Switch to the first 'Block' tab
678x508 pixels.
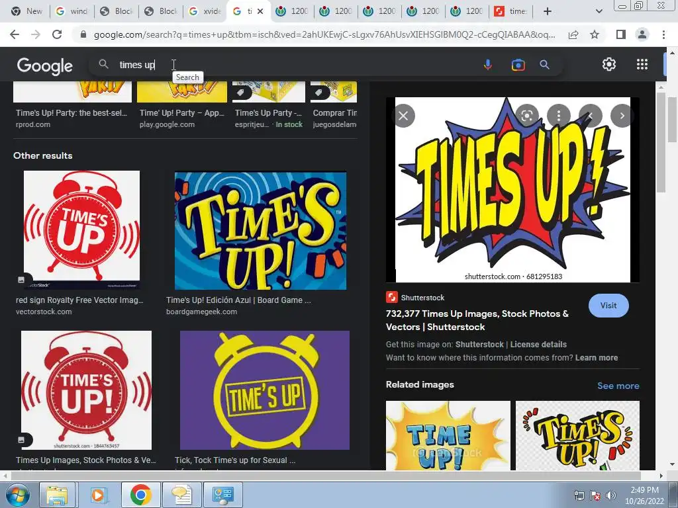(x=117, y=11)
